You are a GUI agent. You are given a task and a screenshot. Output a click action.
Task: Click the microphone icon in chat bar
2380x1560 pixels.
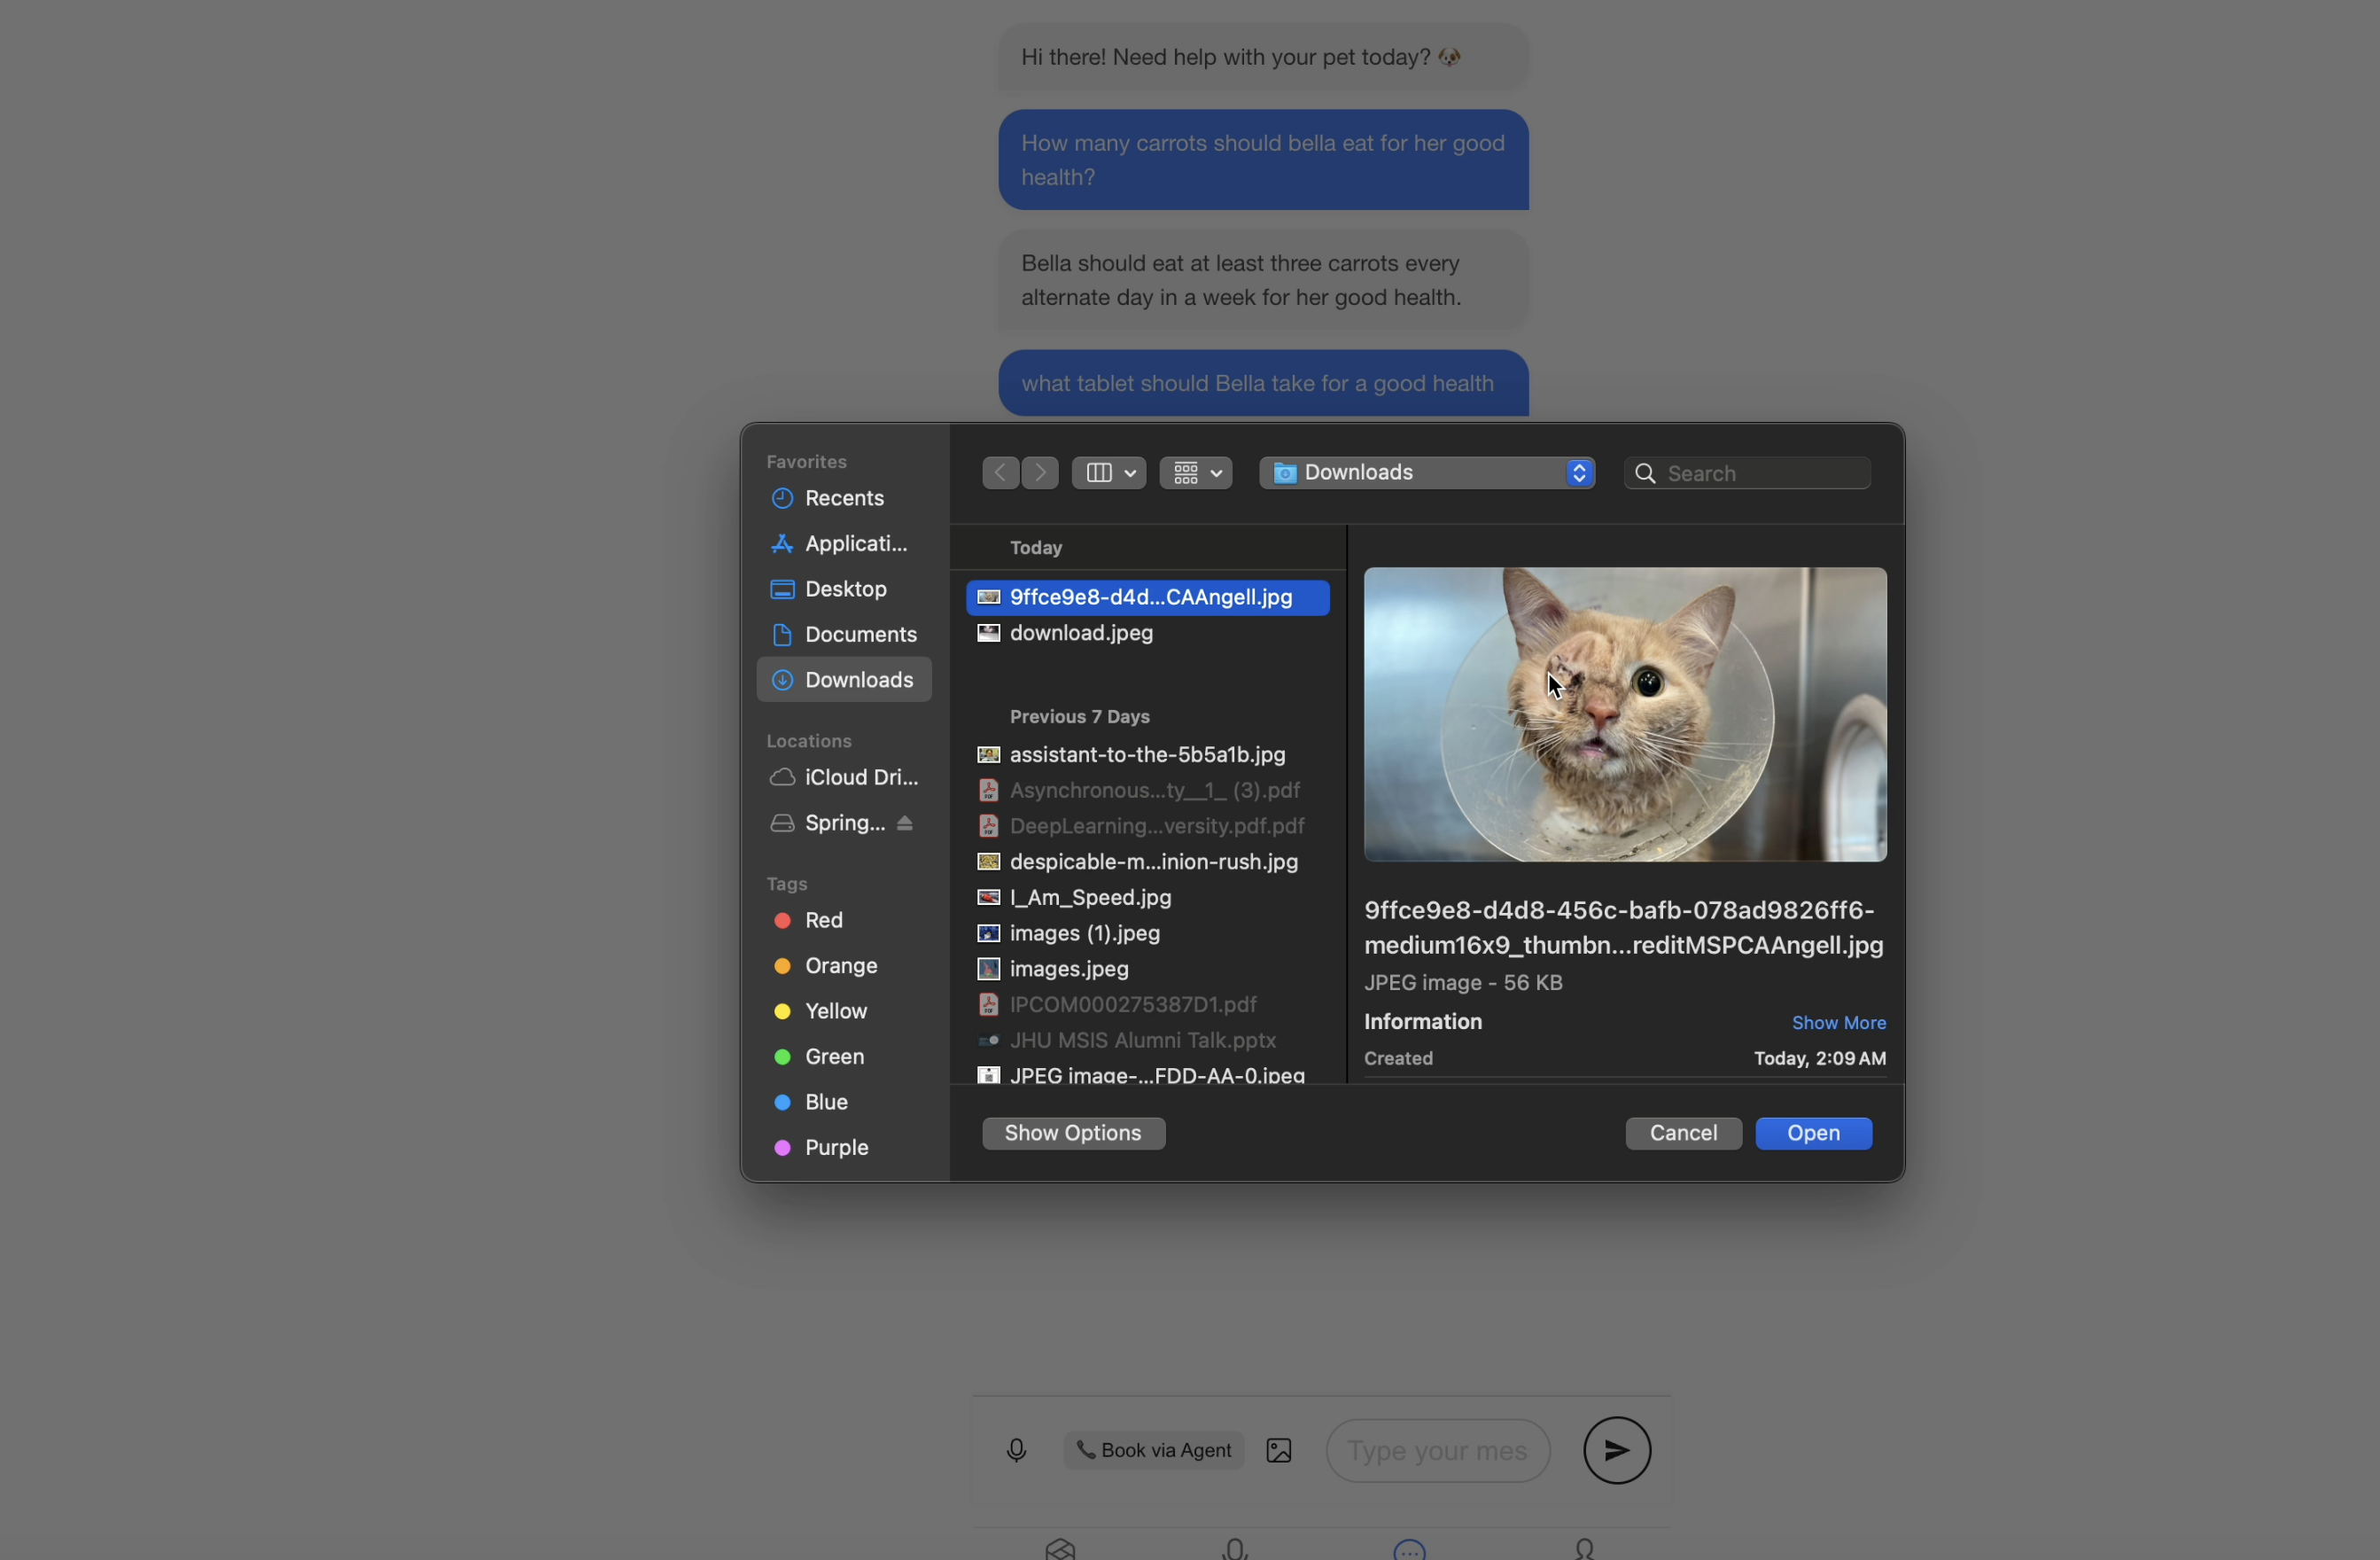(x=1016, y=1450)
